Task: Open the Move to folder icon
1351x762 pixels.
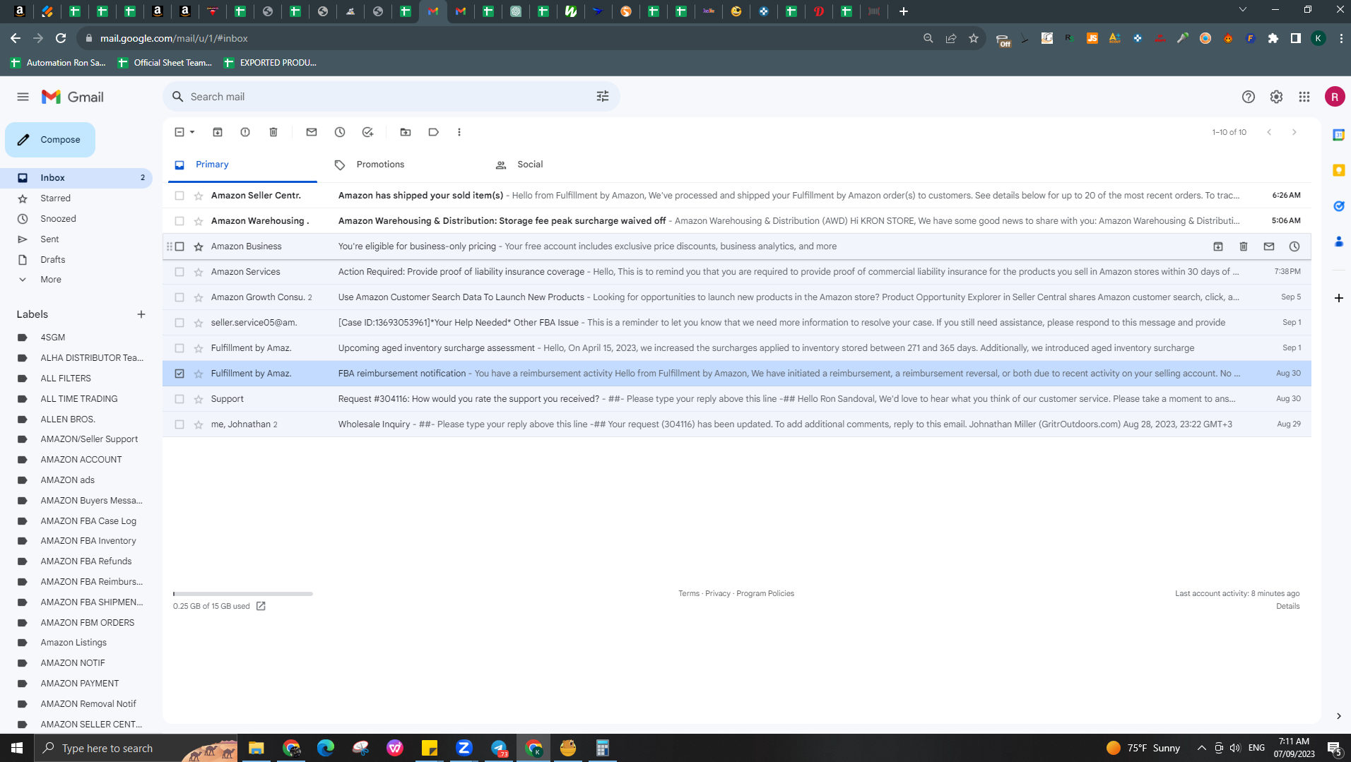Action: (406, 132)
